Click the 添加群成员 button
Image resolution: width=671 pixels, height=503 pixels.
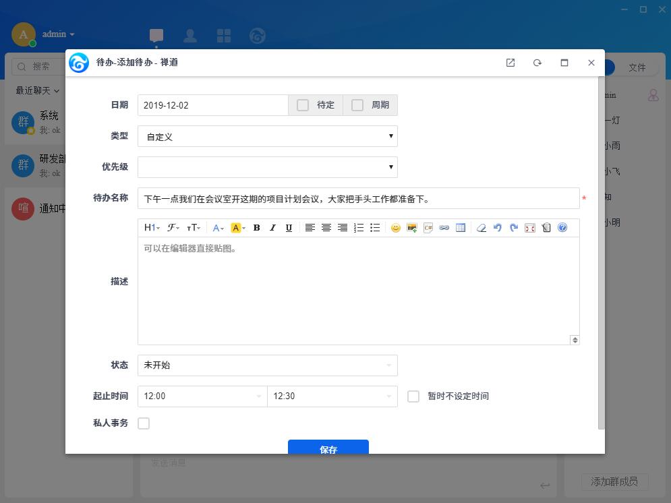point(614,481)
